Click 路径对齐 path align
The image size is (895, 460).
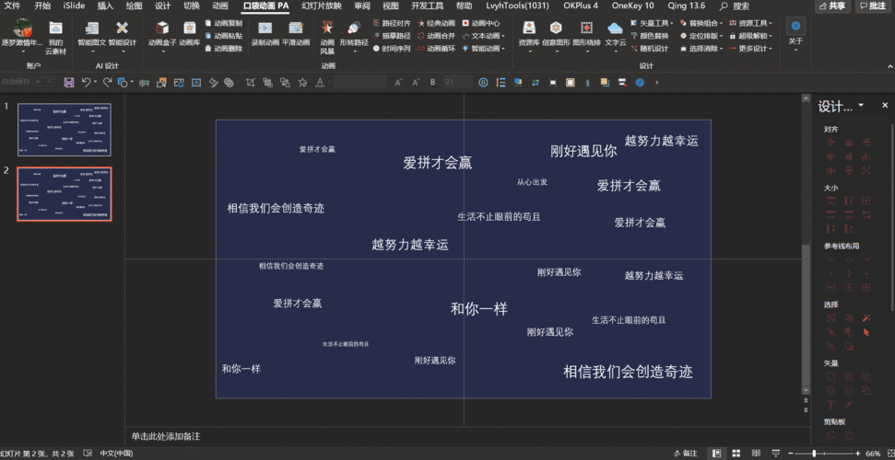click(392, 23)
